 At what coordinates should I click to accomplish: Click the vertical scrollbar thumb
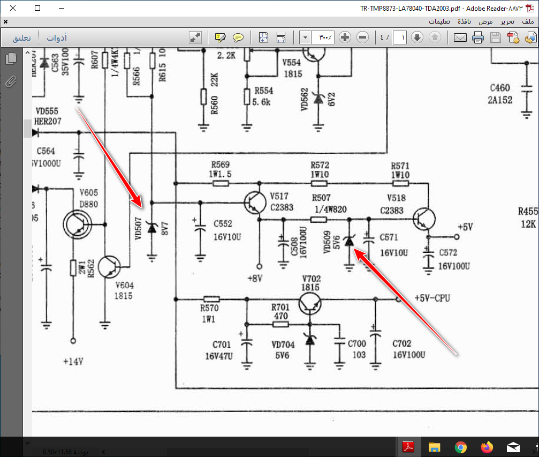(x=27, y=129)
